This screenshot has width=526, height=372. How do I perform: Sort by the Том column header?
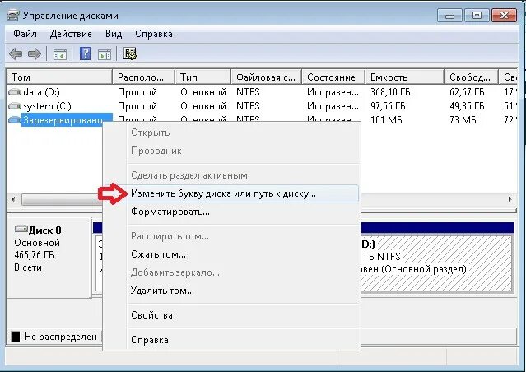[x=59, y=77]
